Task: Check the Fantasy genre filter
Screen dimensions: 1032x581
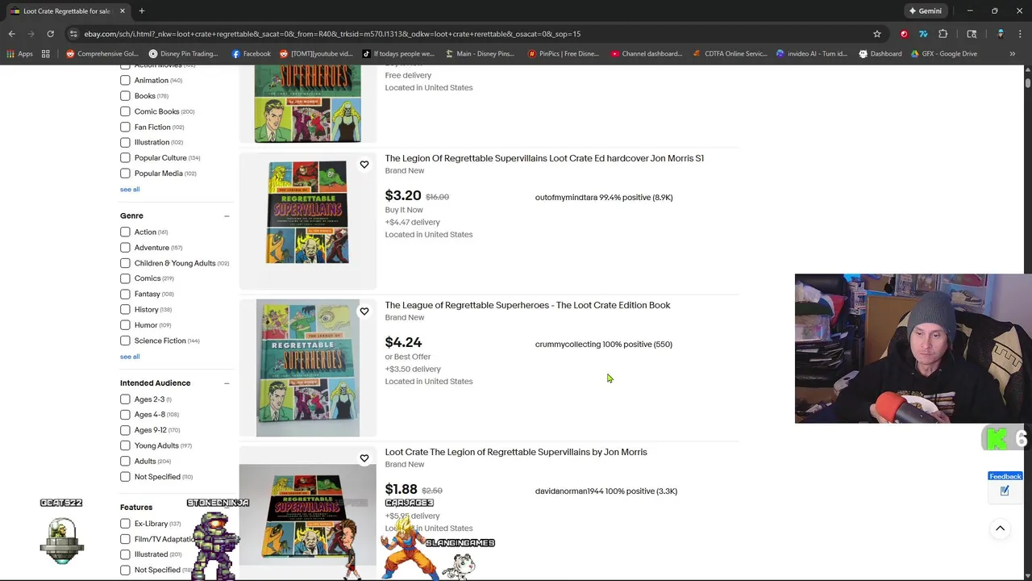Action: (125, 294)
